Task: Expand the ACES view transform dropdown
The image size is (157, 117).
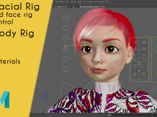Action: tap(94, 7)
